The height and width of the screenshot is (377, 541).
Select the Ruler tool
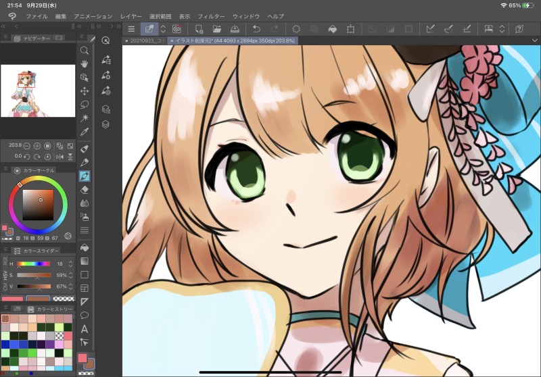point(84,302)
